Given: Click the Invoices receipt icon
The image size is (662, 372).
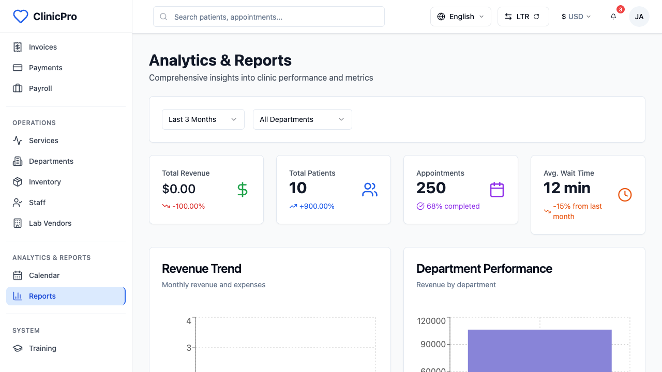Looking at the screenshot, I should coord(18,47).
